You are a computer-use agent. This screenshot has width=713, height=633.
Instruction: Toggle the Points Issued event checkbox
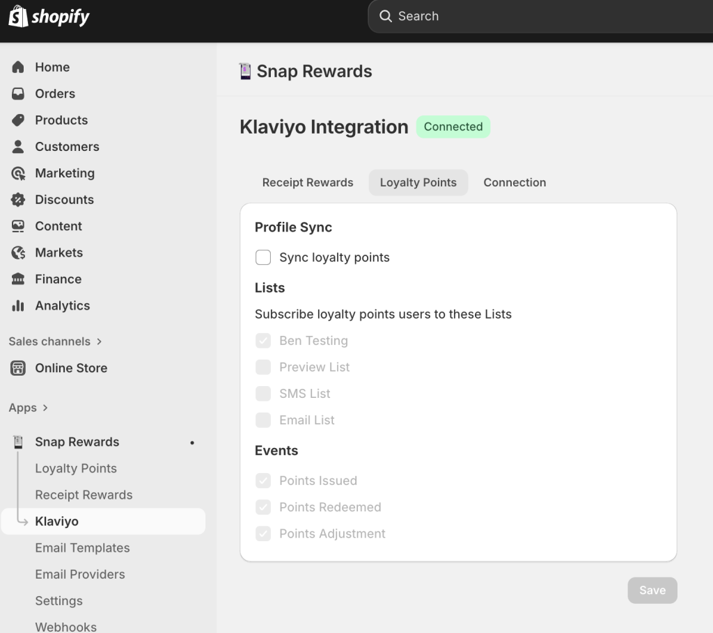pyautogui.click(x=263, y=481)
